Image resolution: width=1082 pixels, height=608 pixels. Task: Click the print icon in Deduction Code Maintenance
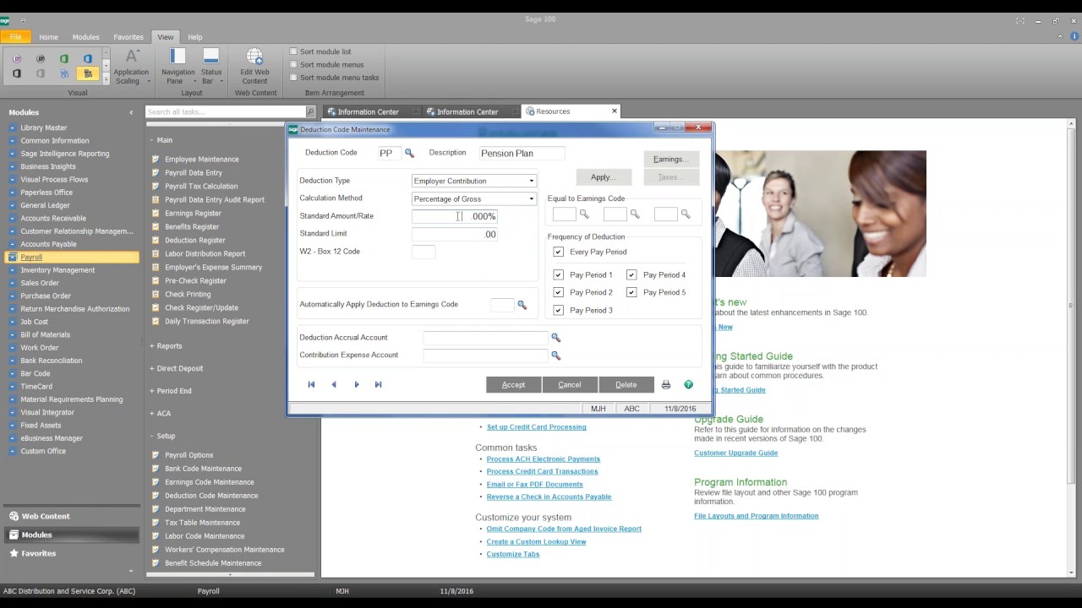coord(666,385)
